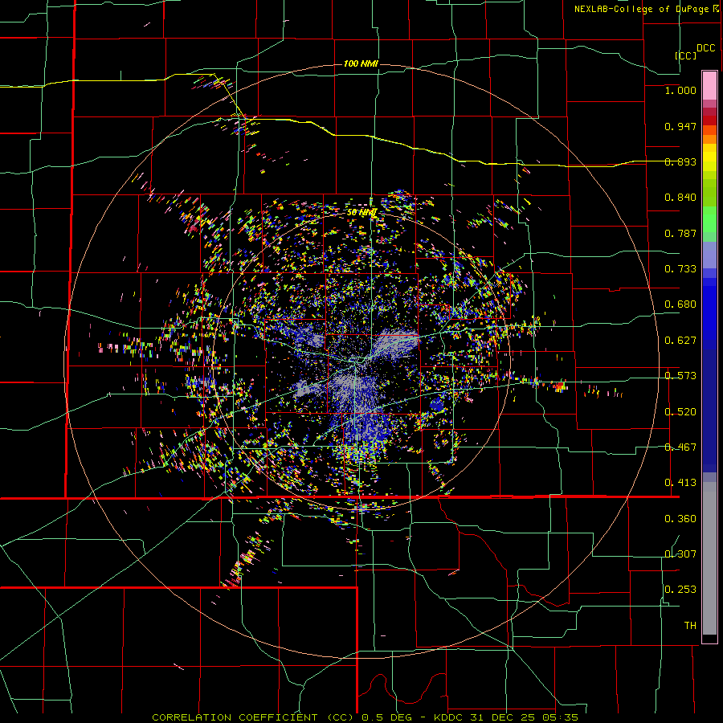Click the 0.253 scale value
The height and width of the screenshot is (723, 723).
click(x=680, y=590)
